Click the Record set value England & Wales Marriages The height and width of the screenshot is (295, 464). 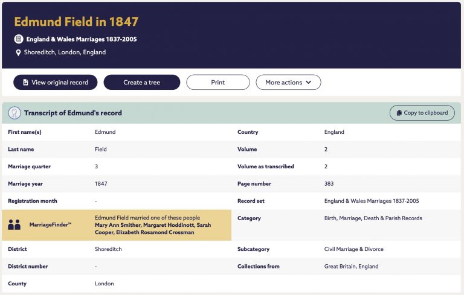(x=372, y=201)
